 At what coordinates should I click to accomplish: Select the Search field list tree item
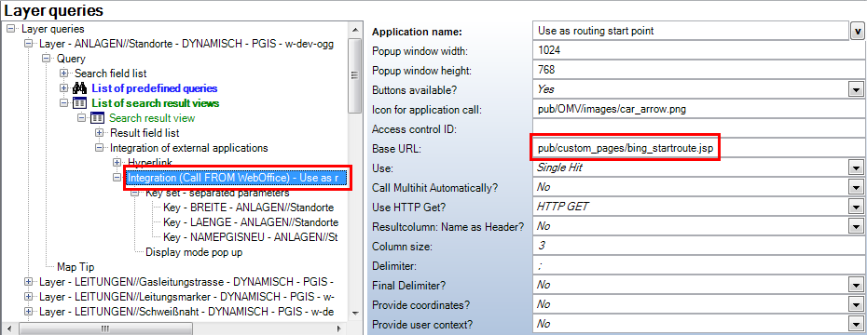click(111, 73)
